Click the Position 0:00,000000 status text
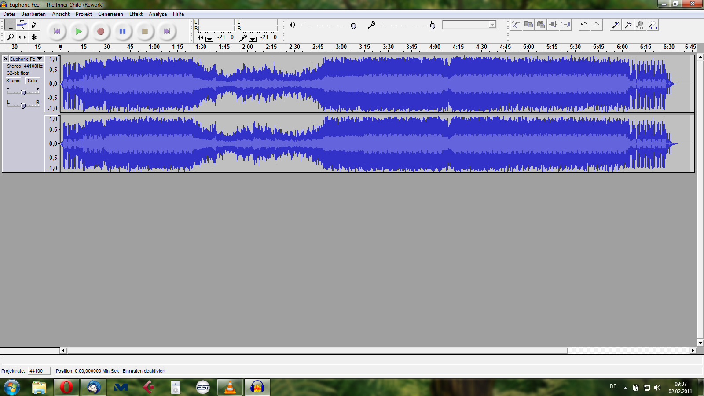The image size is (704, 396). [x=87, y=371]
